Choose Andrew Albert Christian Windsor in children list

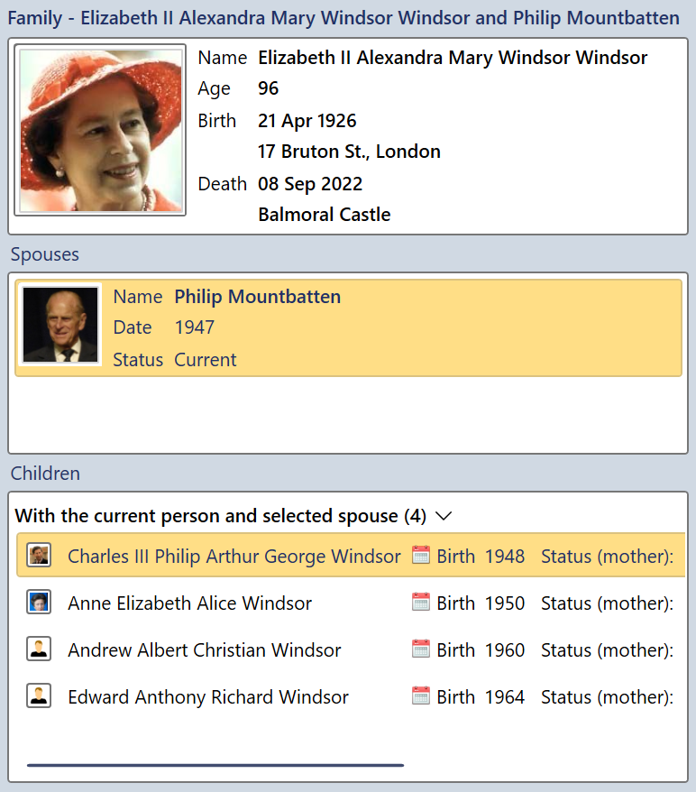coord(204,649)
